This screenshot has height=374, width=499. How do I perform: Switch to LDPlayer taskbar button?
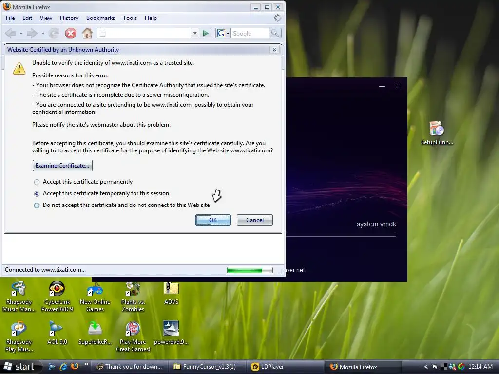(x=286, y=367)
